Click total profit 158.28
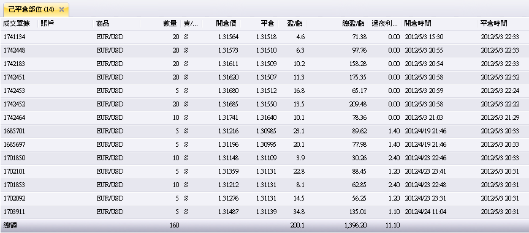The width and height of the screenshot is (529, 233). click(357, 64)
